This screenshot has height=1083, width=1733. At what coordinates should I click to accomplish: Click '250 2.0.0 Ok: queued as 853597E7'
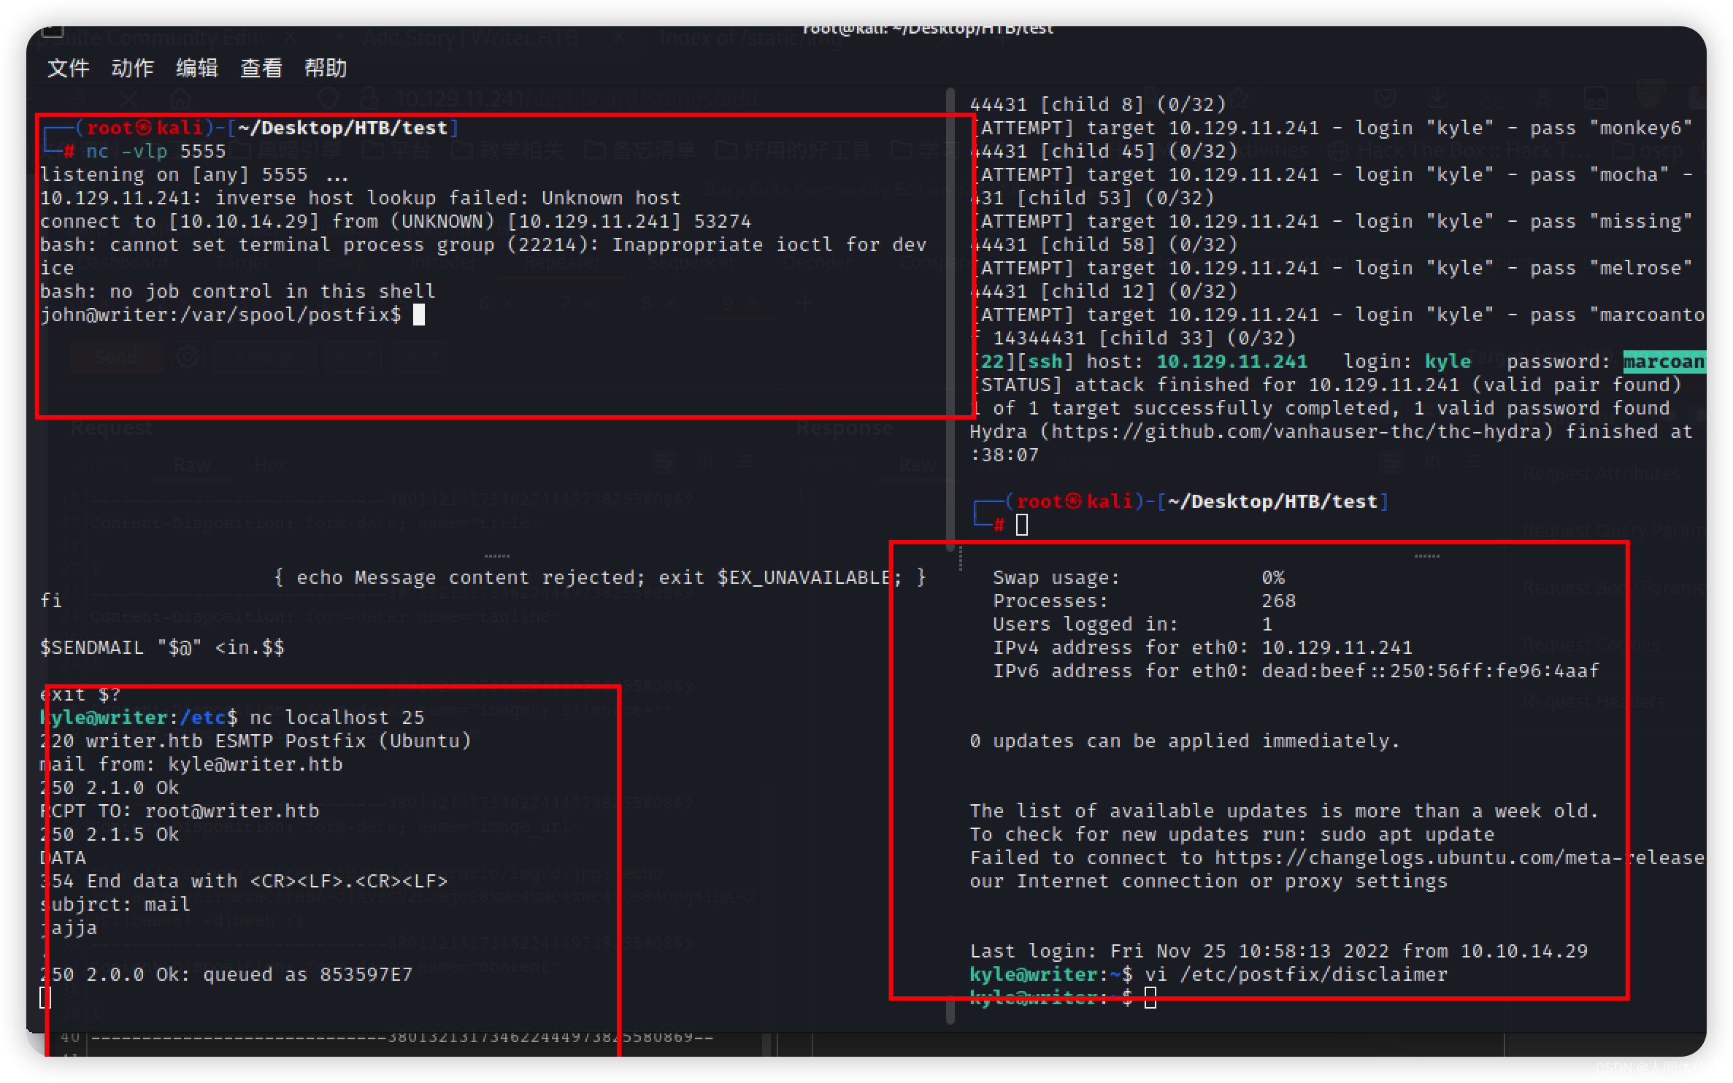click(226, 974)
